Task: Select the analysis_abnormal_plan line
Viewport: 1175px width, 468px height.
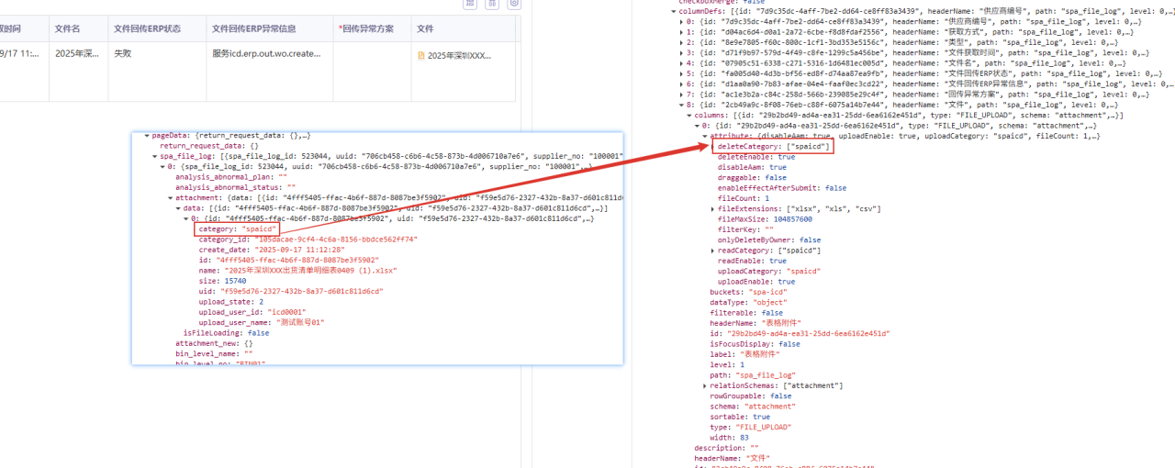Action: point(231,176)
